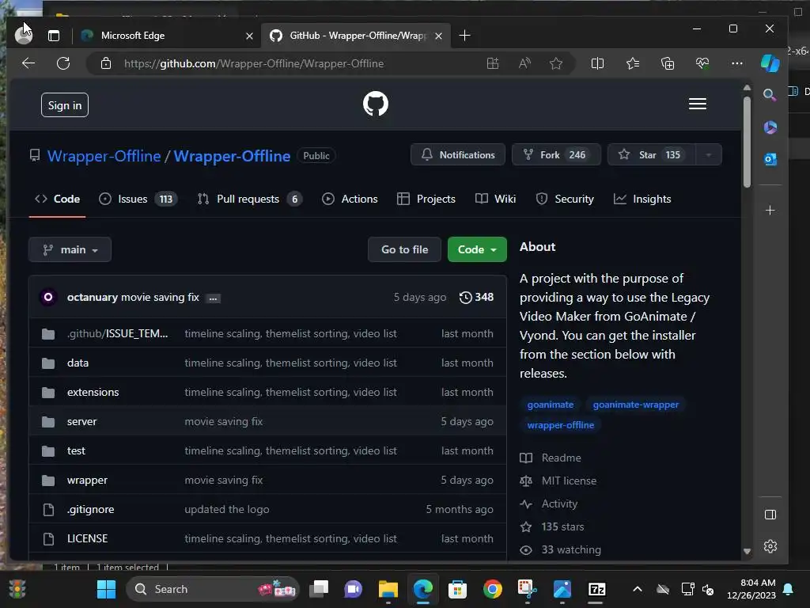
Task: Refresh the current page
Action: pos(63,63)
